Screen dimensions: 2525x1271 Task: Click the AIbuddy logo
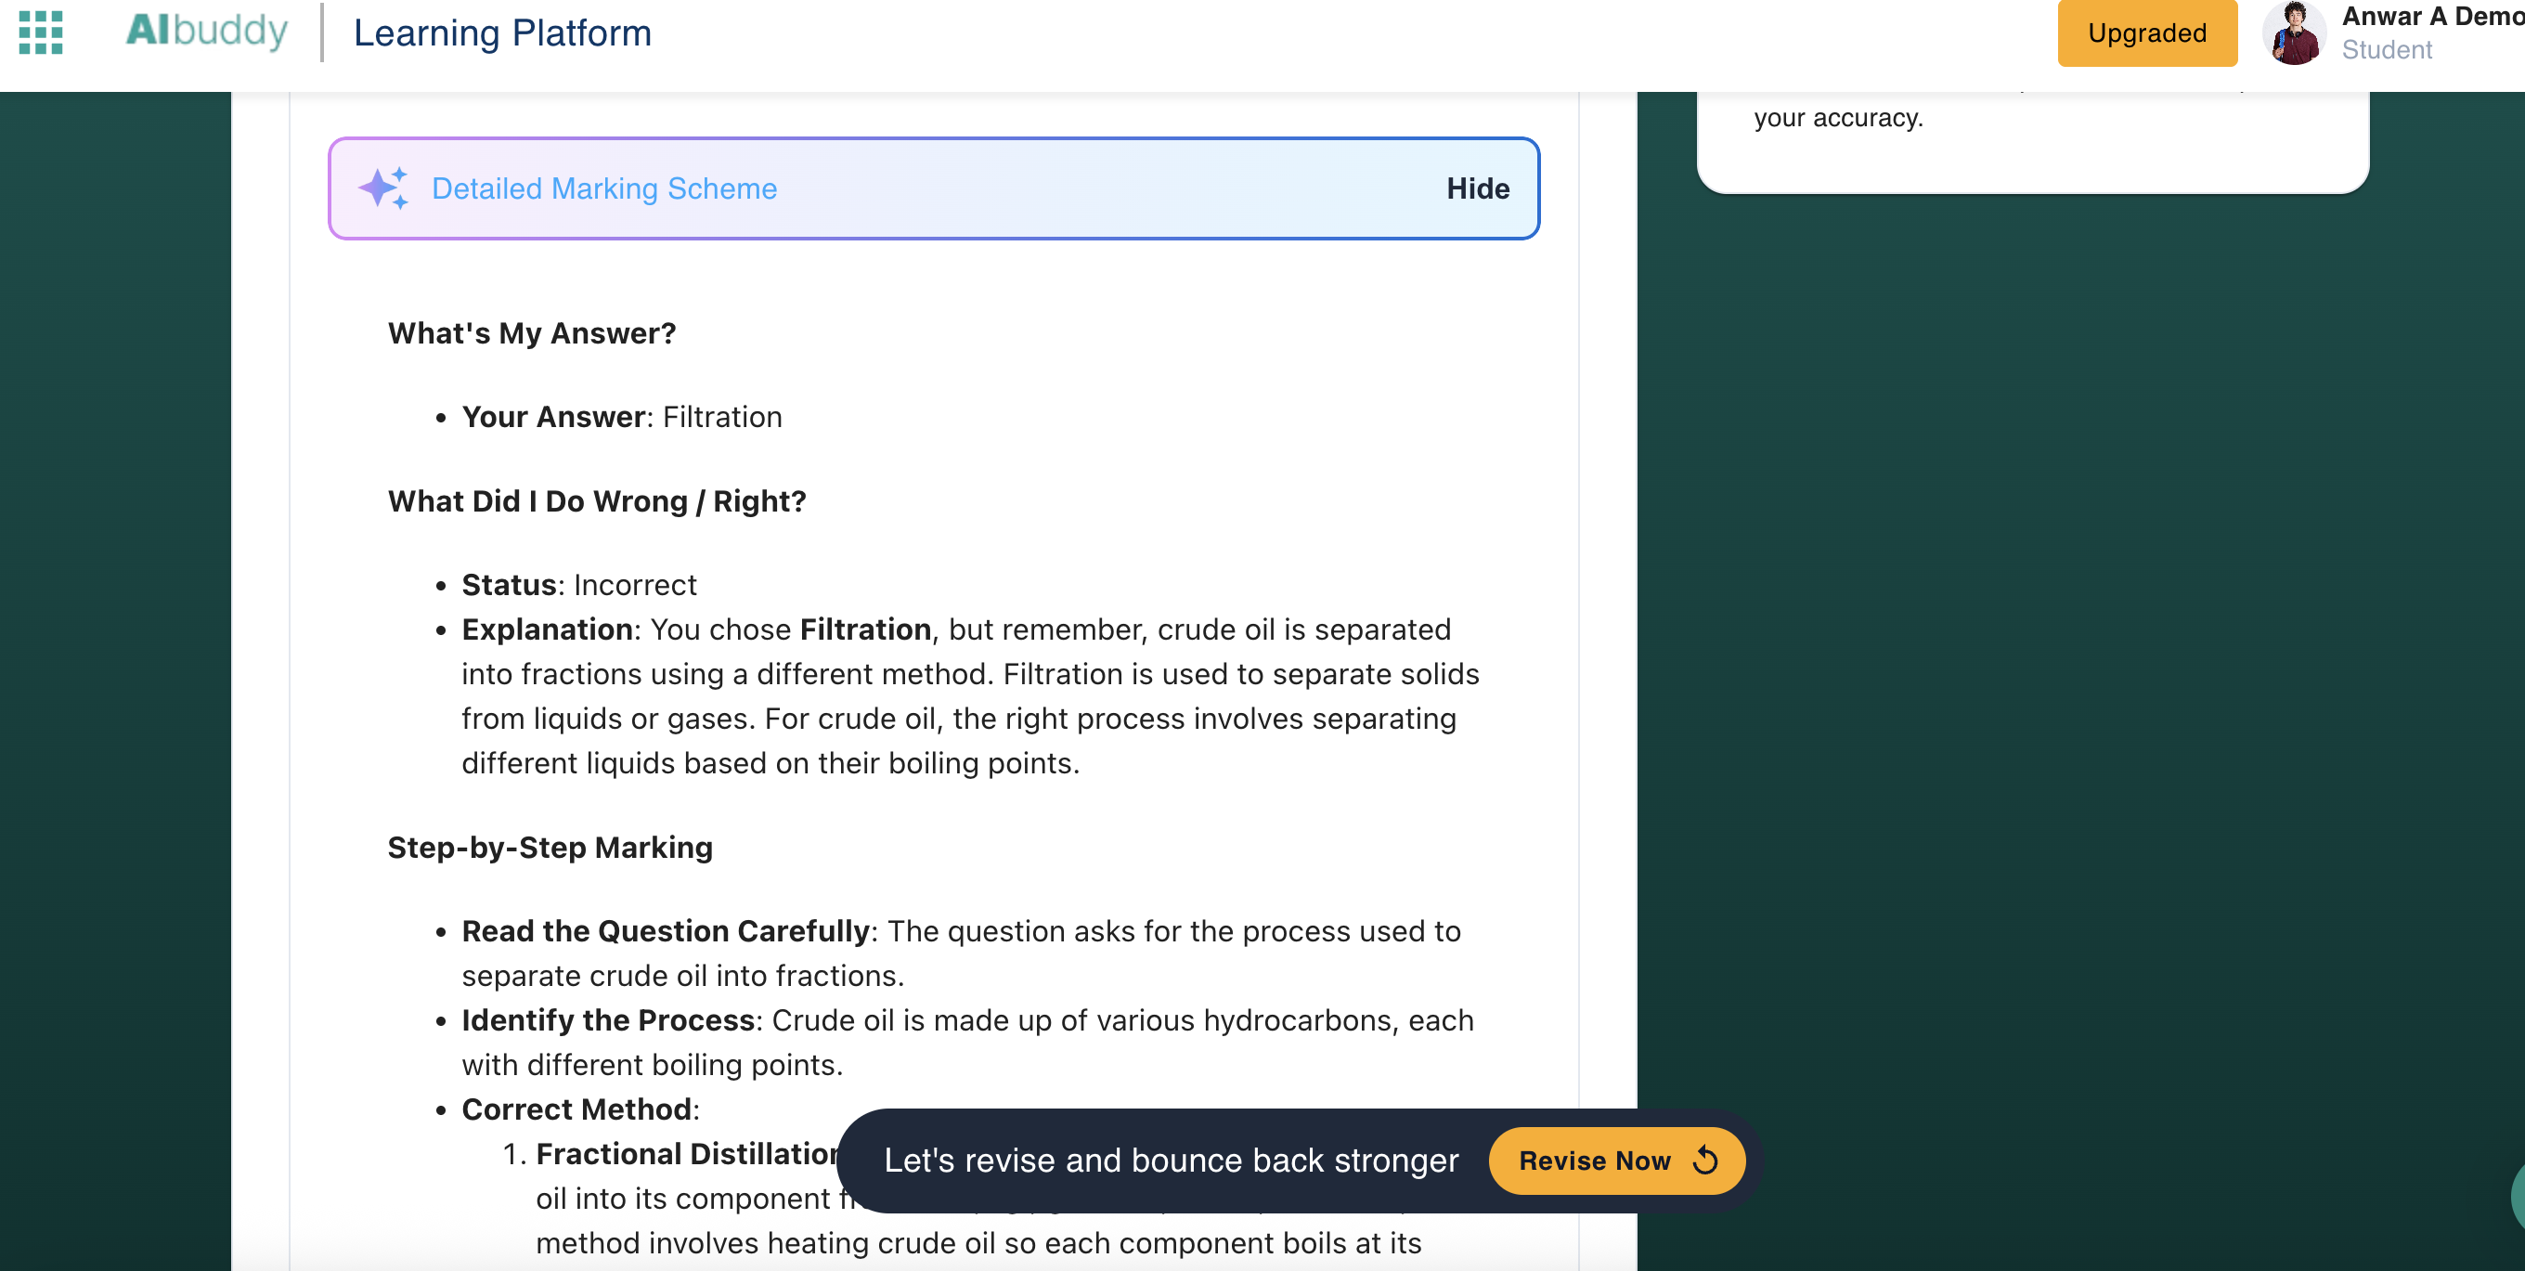(207, 31)
